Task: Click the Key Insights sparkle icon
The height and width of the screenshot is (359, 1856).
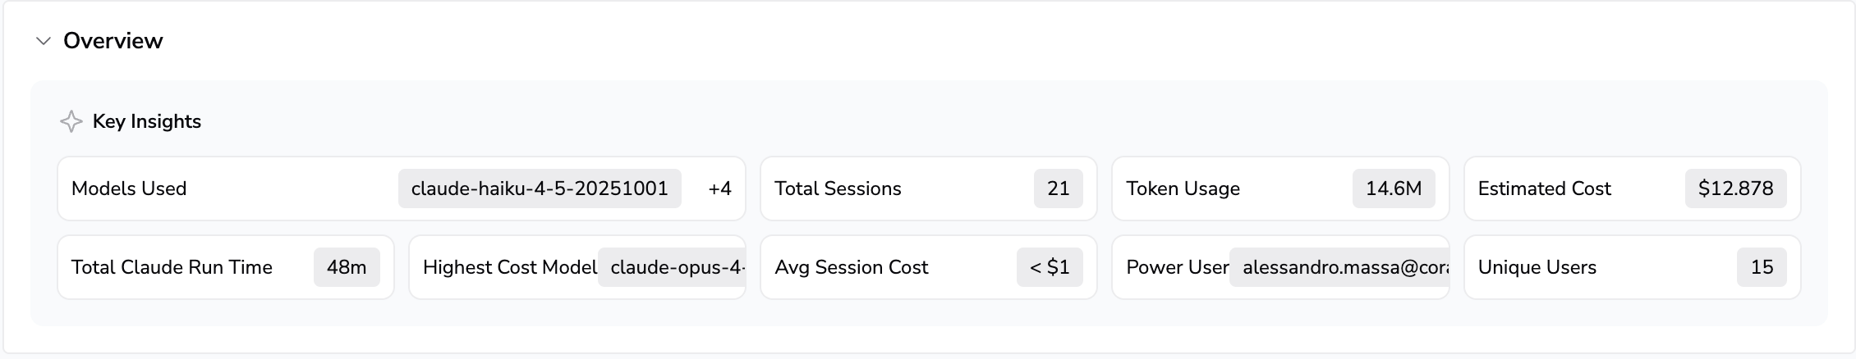Action: 71,121
